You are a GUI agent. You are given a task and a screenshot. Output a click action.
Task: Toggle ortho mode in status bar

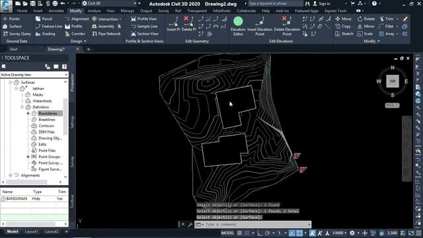point(260,233)
